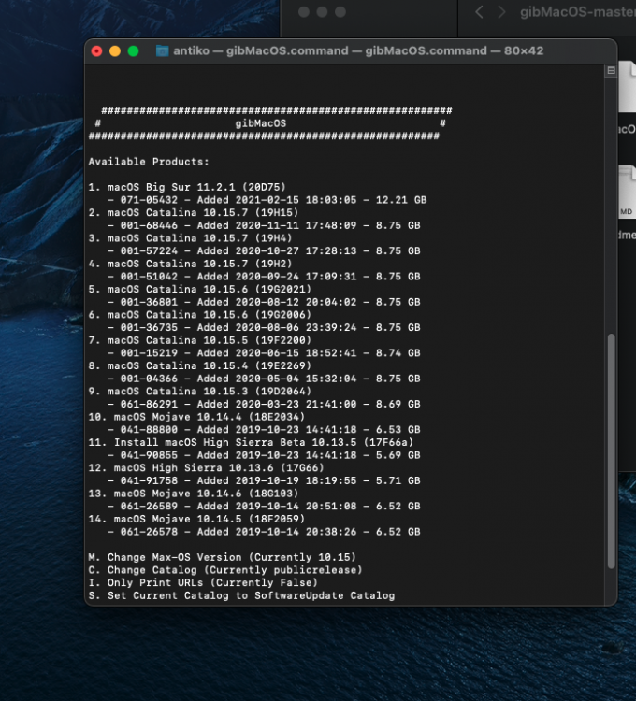
Task: Click the '041-90855' detail line
Action: pos(264,454)
